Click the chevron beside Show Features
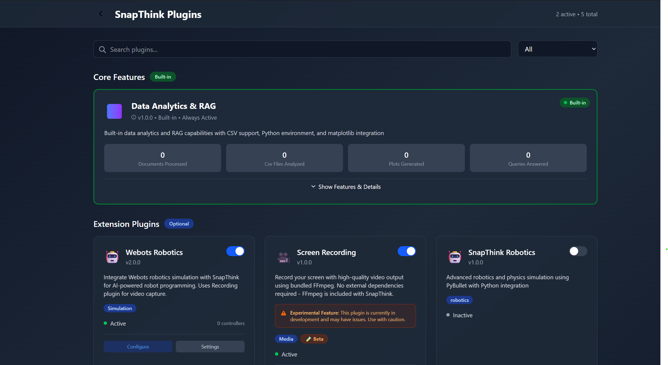Viewport: 668px width, 365px height. click(x=313, y=187)
